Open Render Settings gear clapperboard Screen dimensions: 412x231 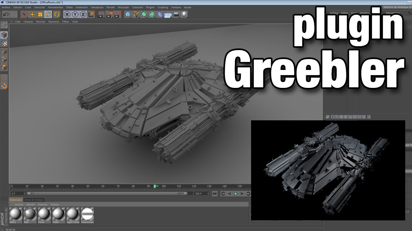pyautogui.click(x=117, y=14)
